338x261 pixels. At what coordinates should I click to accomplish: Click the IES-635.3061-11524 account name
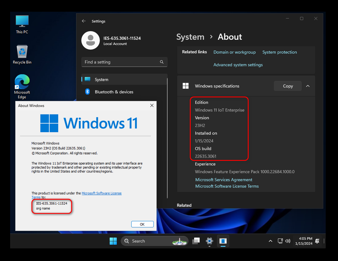(122, 38)
